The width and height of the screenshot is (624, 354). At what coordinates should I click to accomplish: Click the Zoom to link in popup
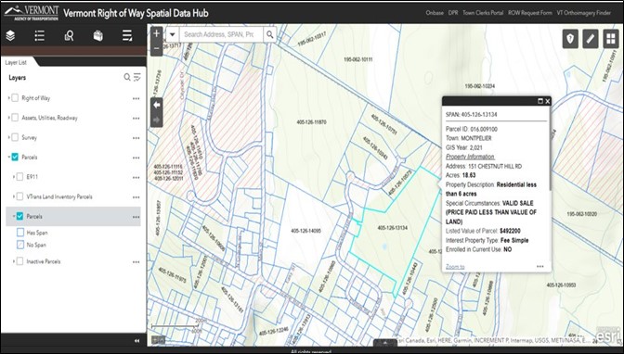pos(455,267)
